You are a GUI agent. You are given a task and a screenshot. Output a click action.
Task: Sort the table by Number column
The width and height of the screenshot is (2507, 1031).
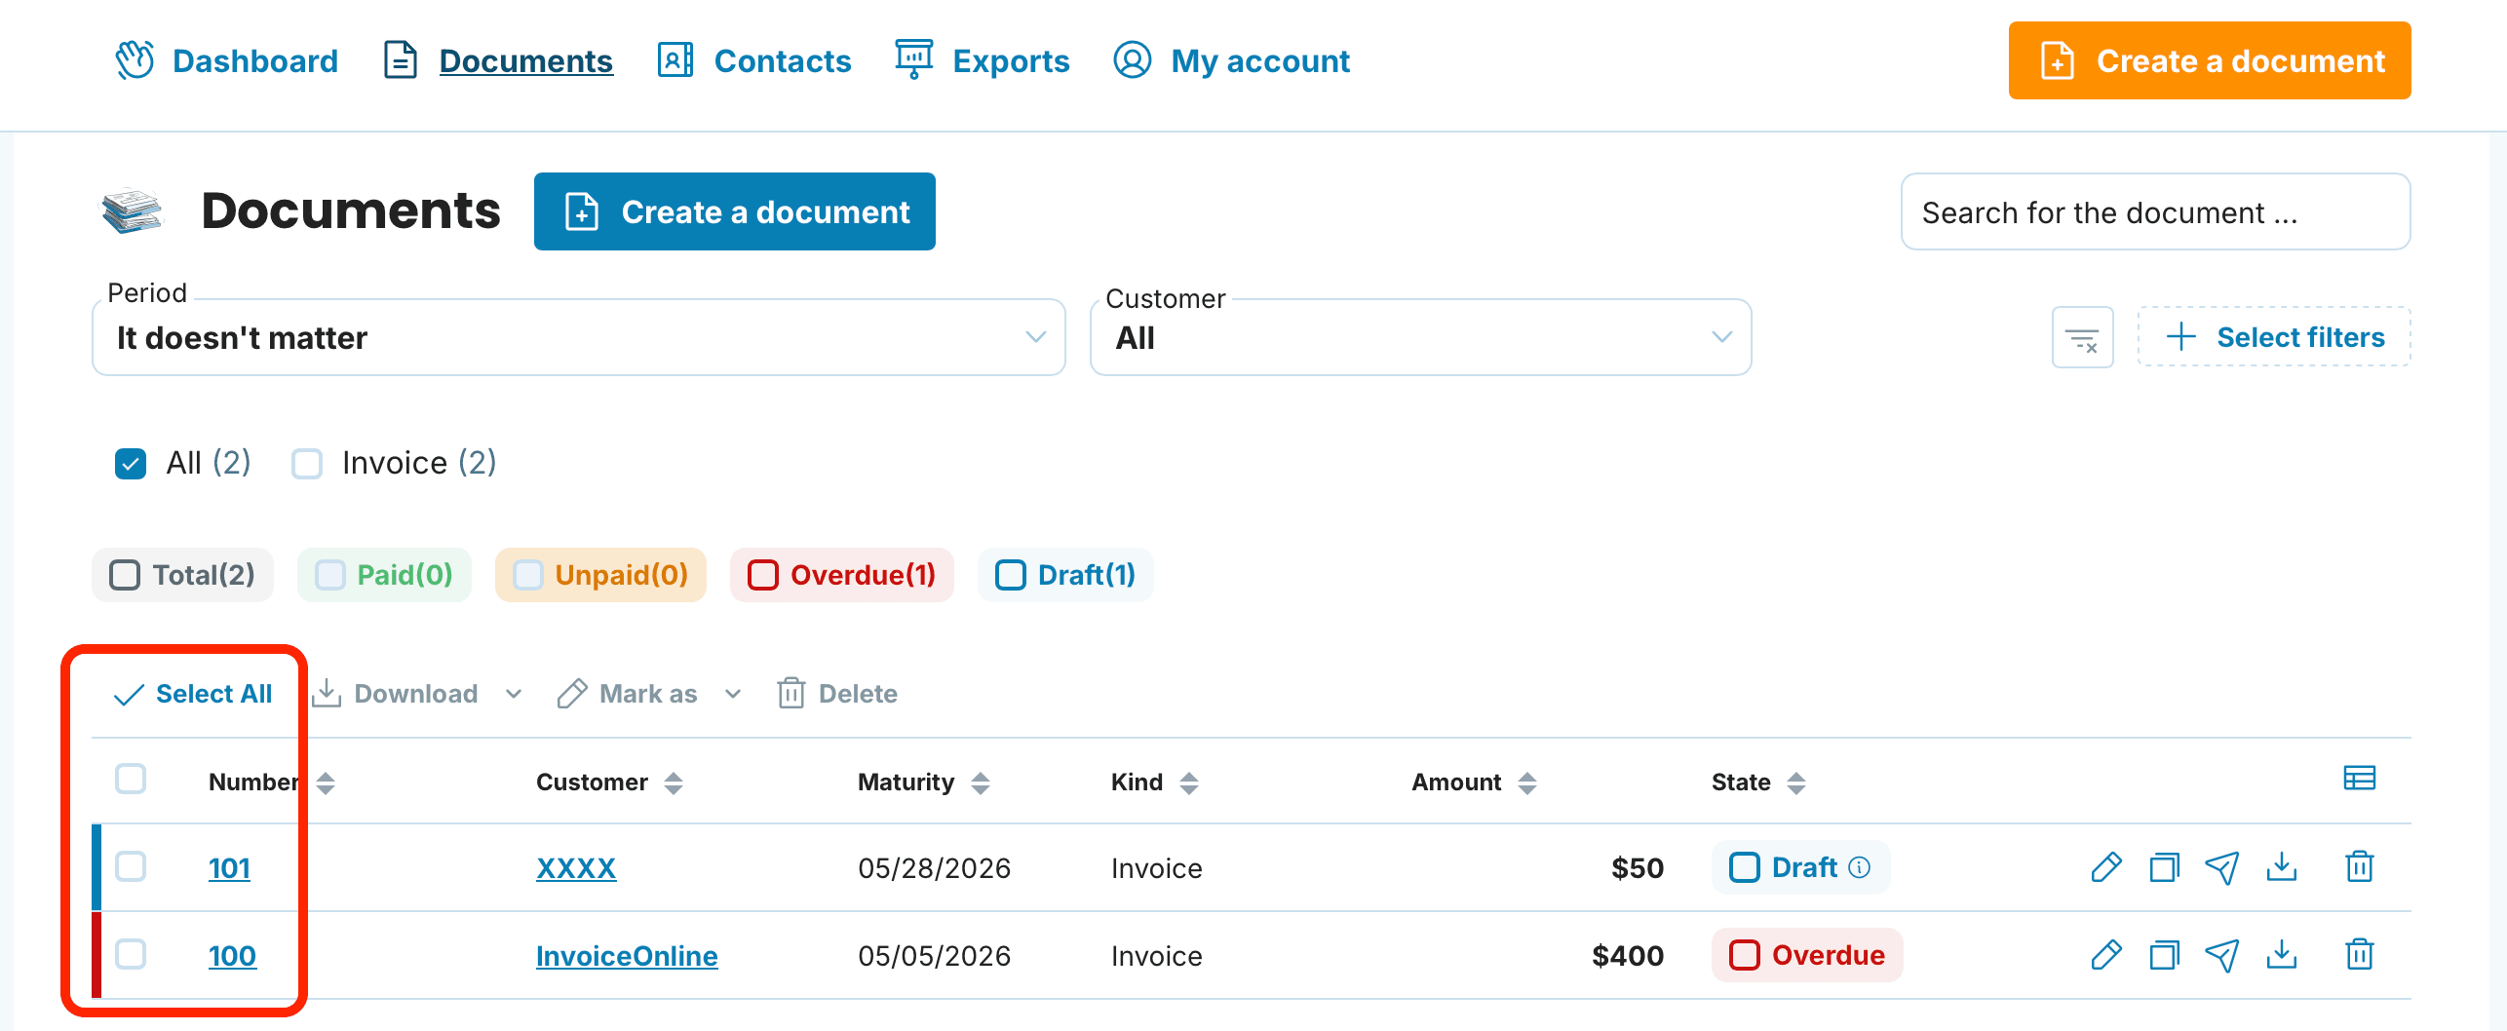click(326, 783)
